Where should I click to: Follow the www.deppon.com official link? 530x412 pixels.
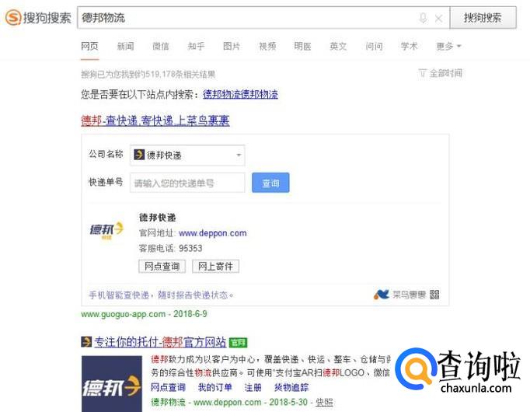(213, 233)
